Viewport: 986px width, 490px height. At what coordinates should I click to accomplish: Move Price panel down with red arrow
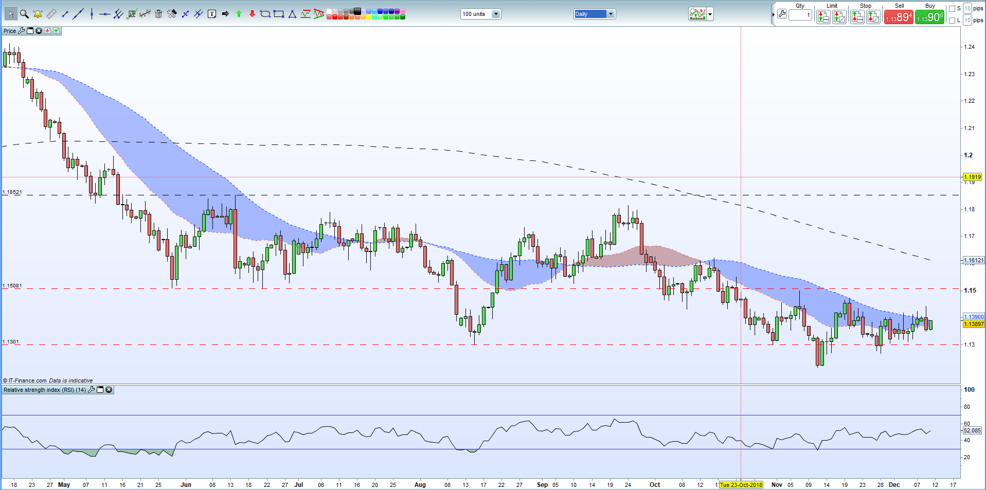pyautogui.click(x=47, y=31)
